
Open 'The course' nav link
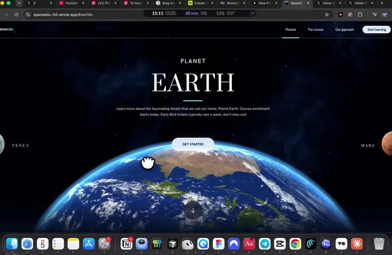coord(315,29)
